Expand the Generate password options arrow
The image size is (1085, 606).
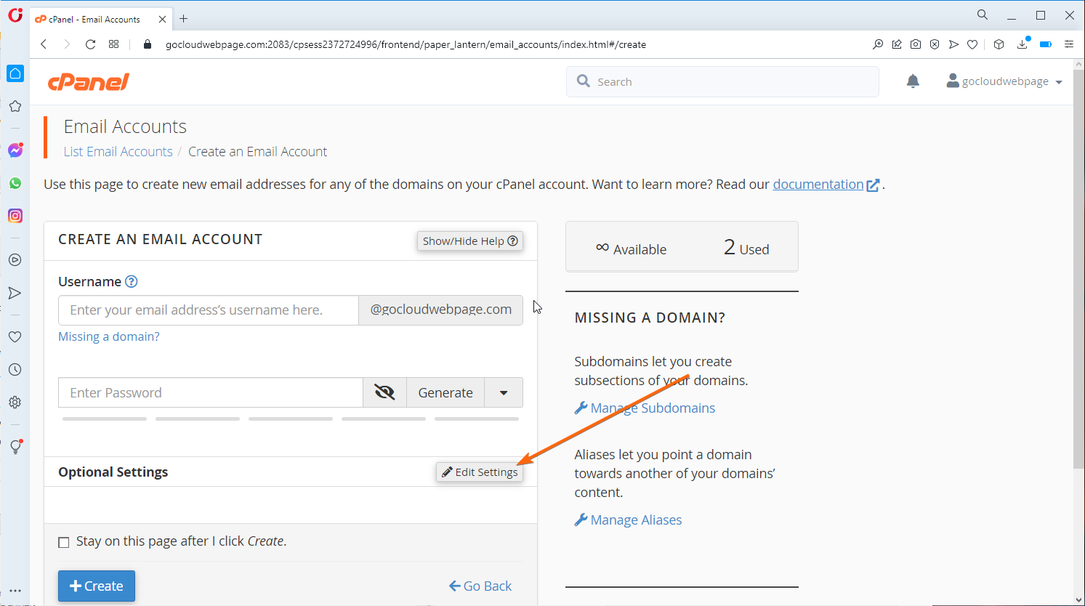click(x=504, y=392)
